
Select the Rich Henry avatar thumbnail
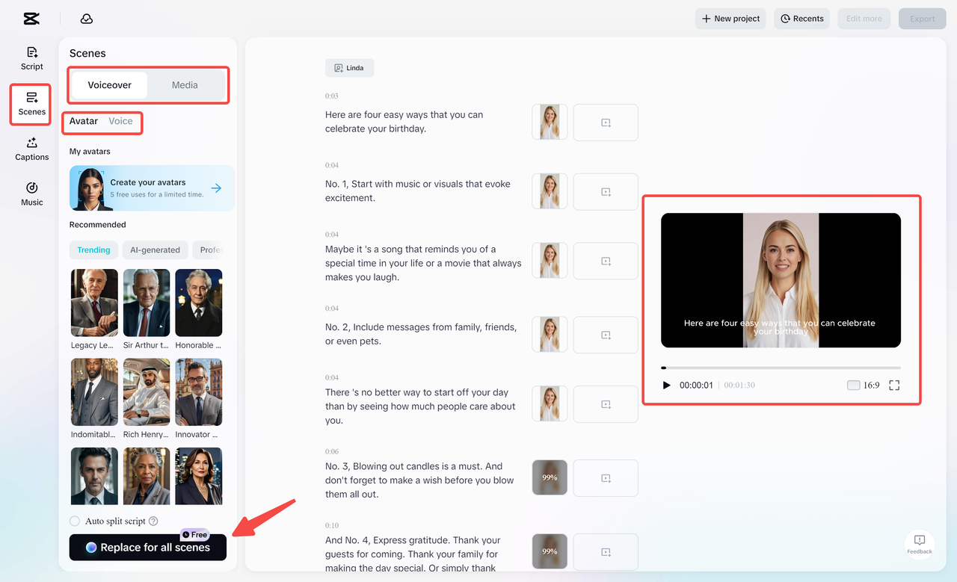coord(146,391)
